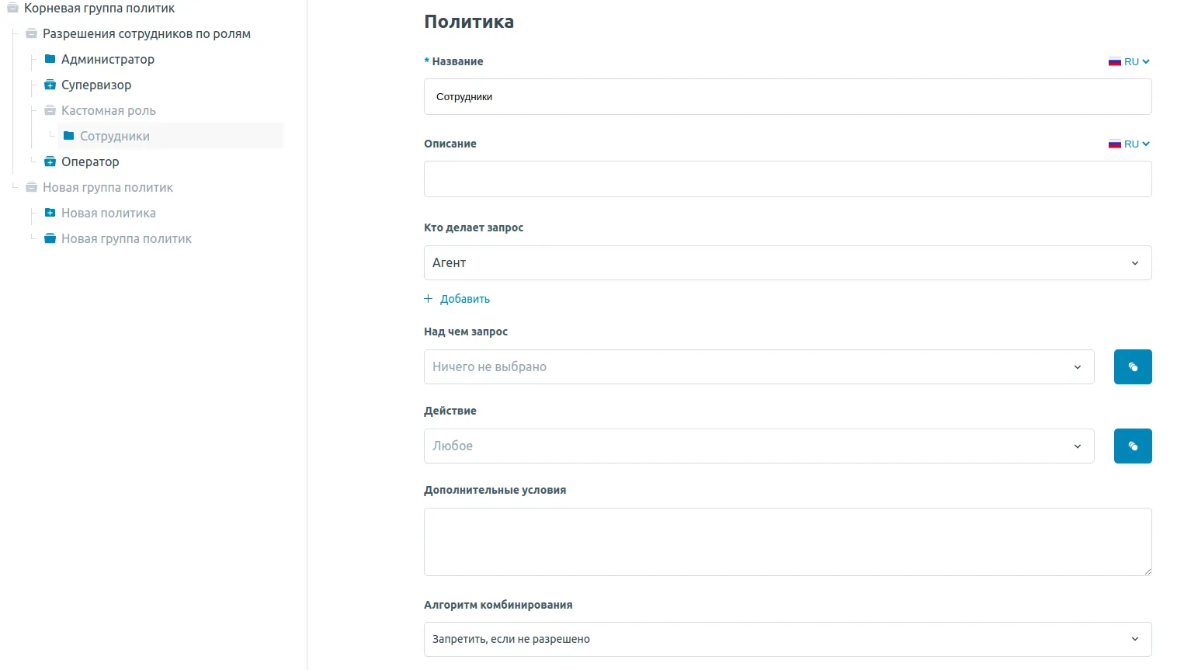Change the Описание language from RU
This screenshot has height=670, width=1184.
1130,144
